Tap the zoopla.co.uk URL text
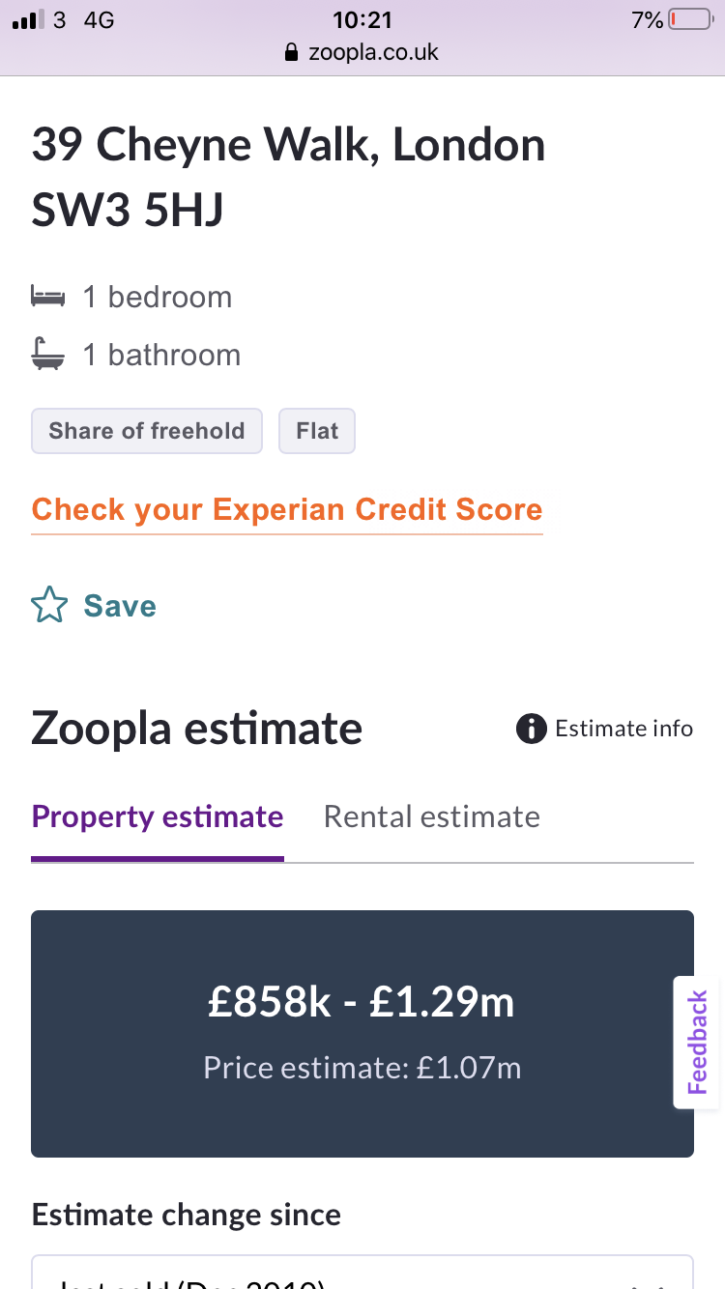 (373, 52)
